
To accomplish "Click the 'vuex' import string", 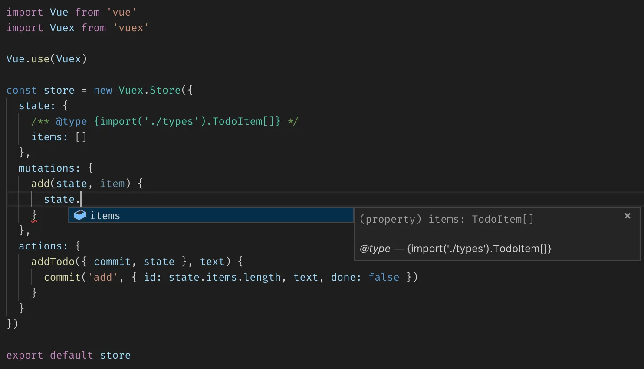I will [131, 28].
